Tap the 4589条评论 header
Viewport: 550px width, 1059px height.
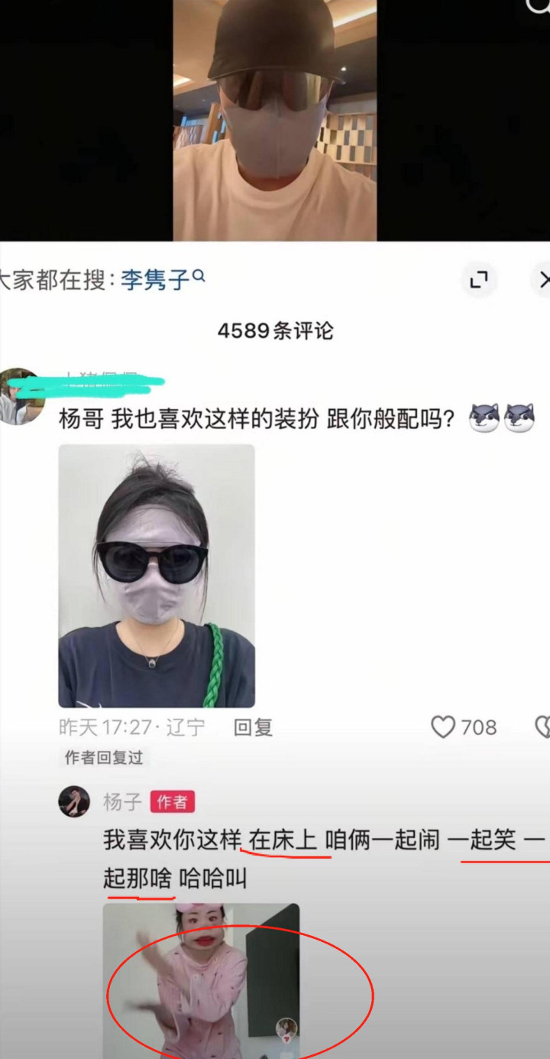pos(275,331)
